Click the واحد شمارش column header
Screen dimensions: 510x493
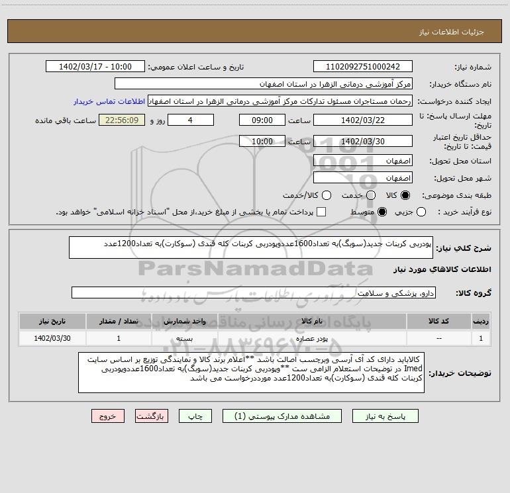pos(184,321)
